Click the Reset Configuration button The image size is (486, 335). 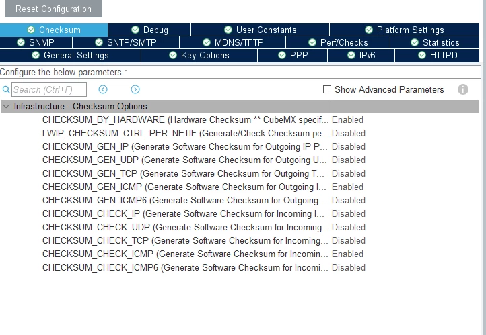pos(53,9)
